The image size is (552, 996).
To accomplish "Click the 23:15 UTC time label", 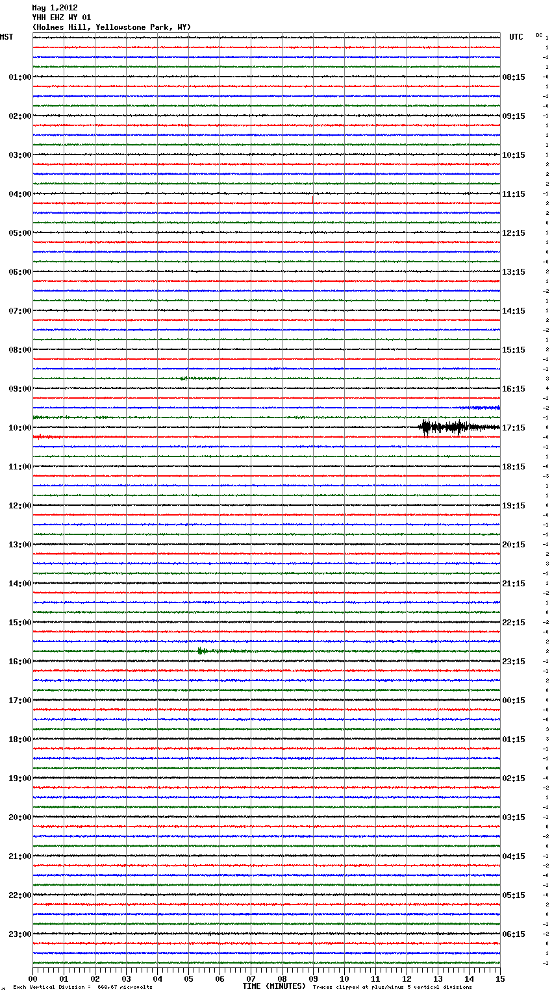I will 514,662.
